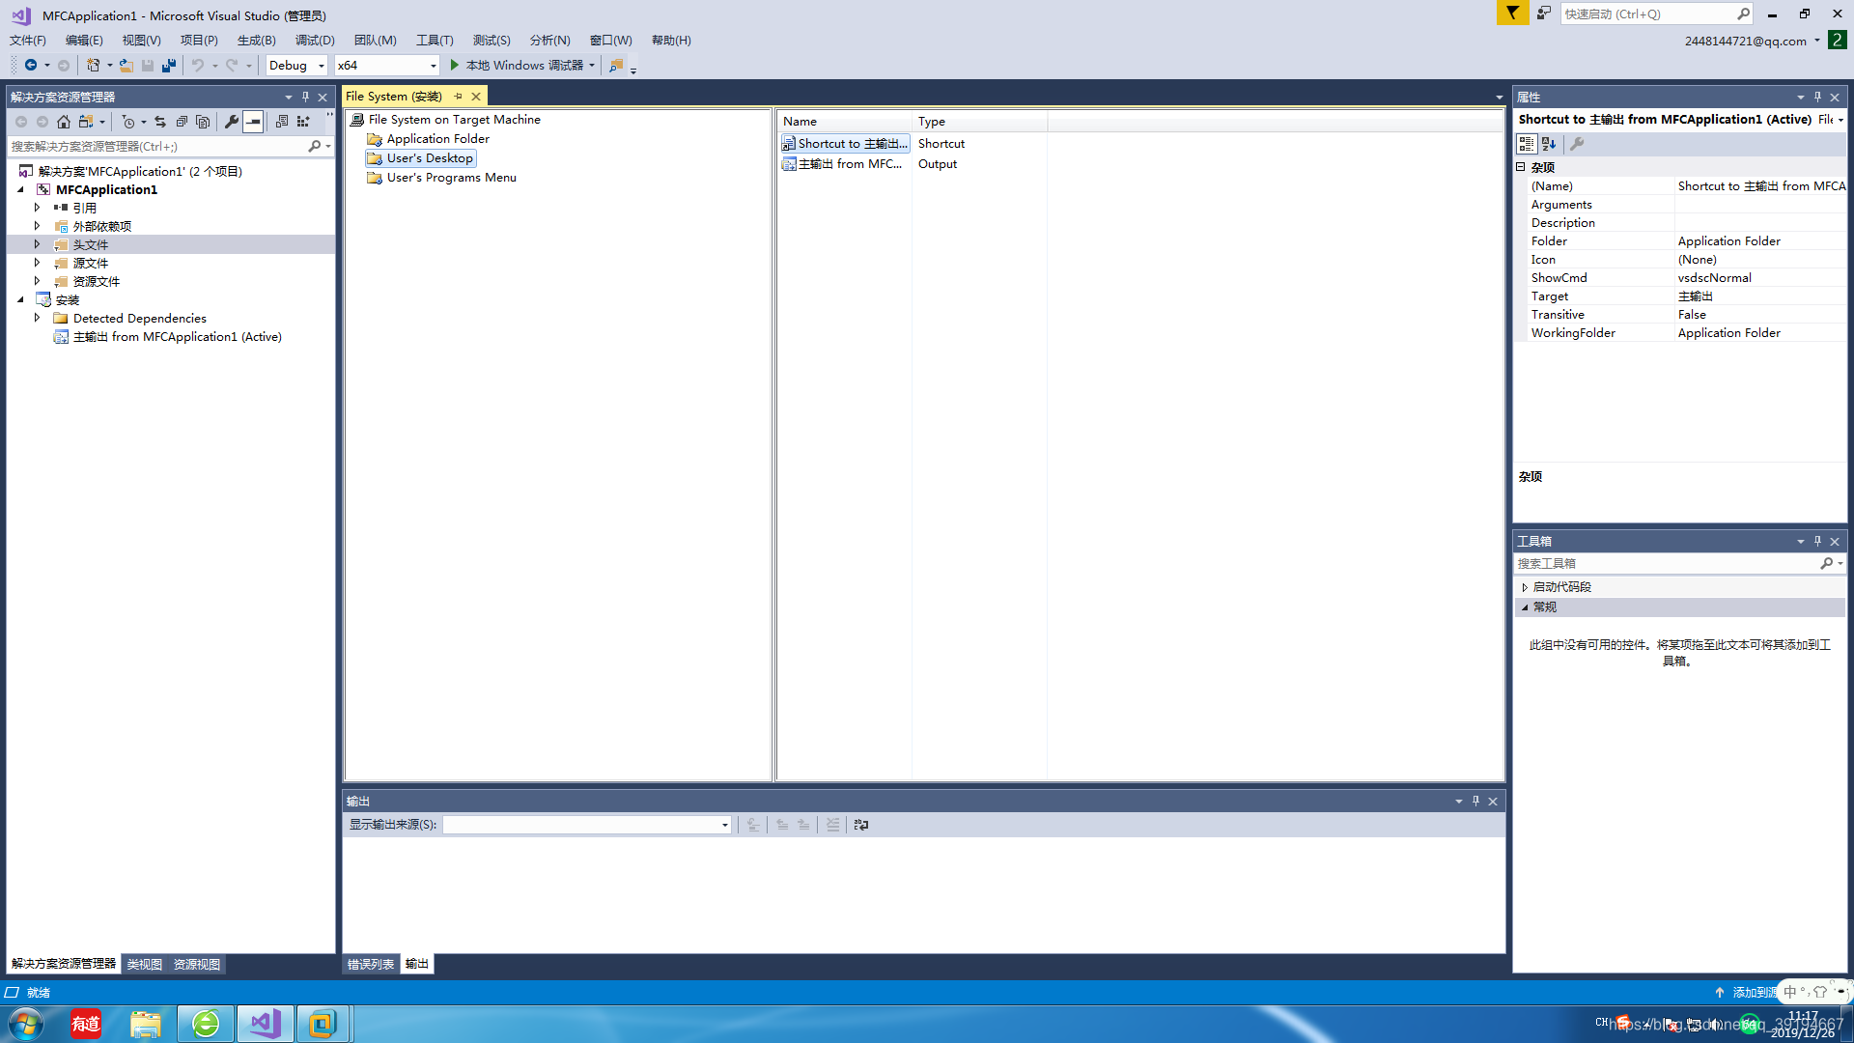Image resolution: width=1854 pixels, height=1043 pixels.
Task: Open the 生成(B) menu
Action: click(x=257, y=41)
